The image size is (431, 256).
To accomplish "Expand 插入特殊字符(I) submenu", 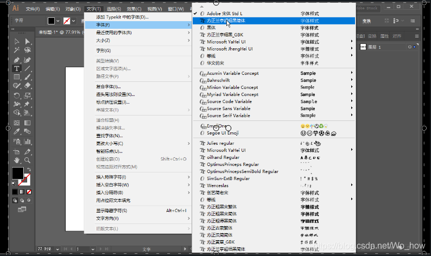I will click(x=138, y=177).
